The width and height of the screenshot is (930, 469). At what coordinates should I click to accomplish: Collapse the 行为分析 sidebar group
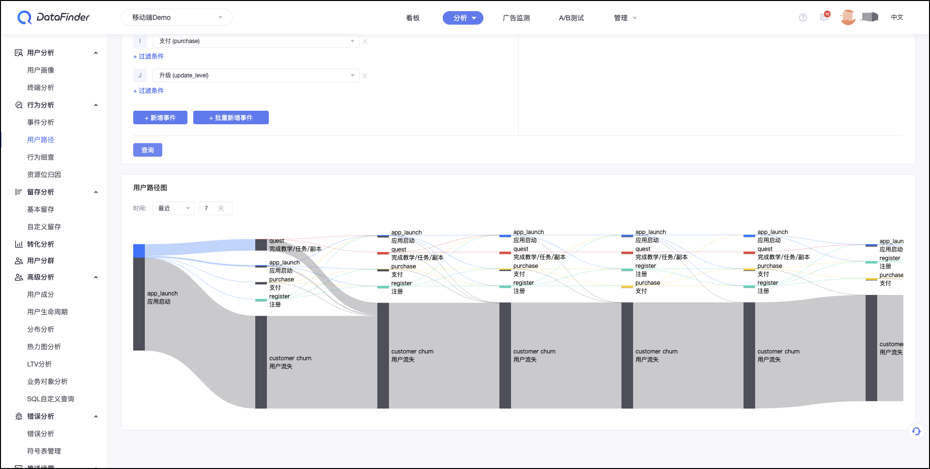96,105
